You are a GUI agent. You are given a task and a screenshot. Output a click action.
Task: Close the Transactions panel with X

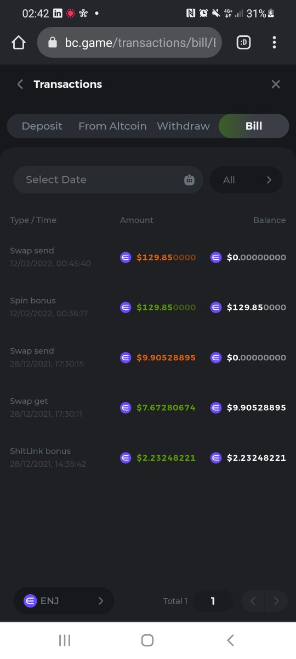[276, 84]
